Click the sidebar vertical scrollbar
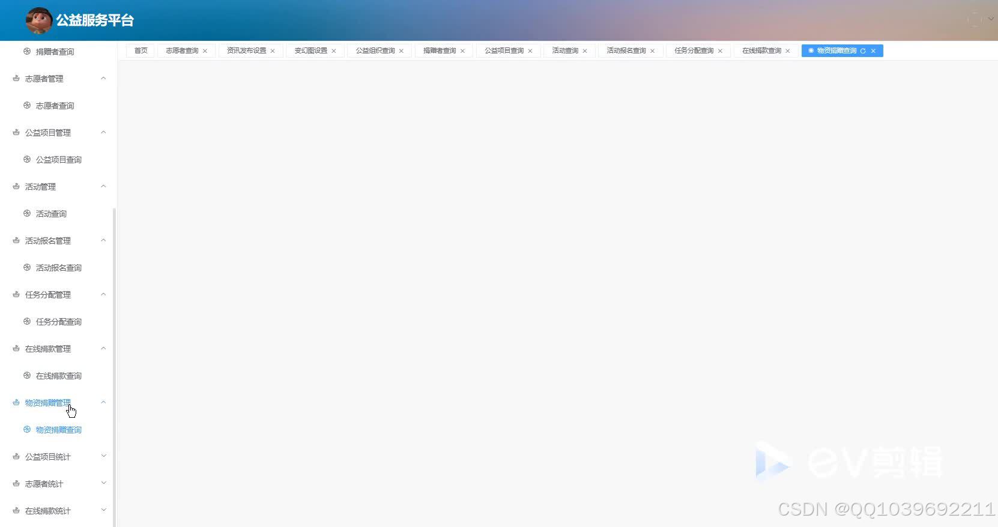The height and width of the screenshot is (527, 998). pyautogui.click(x=114, y=367)
